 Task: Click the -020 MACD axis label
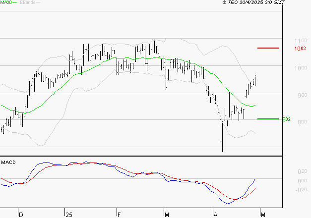(301, 190)
